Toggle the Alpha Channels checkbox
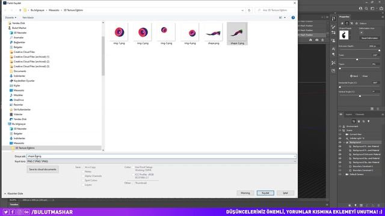The height and width of the screenshot is (216, 385). pos(83,176)
